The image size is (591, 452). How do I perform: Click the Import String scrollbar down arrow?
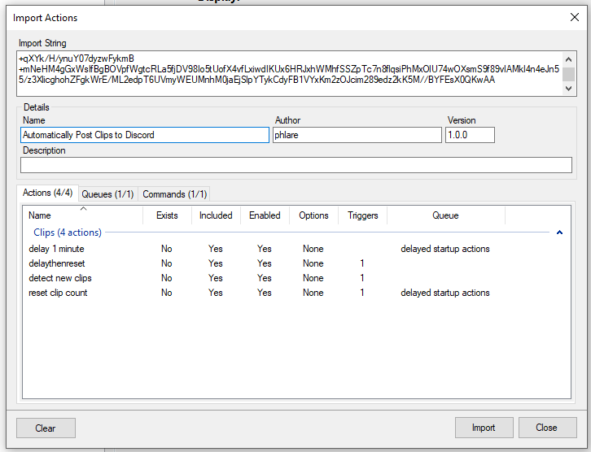569,89
